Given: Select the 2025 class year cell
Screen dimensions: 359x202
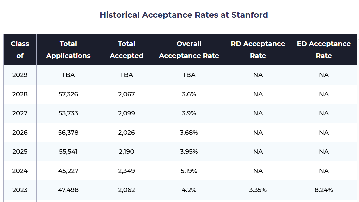Looking at the screenshot, I should click(20, 151).
